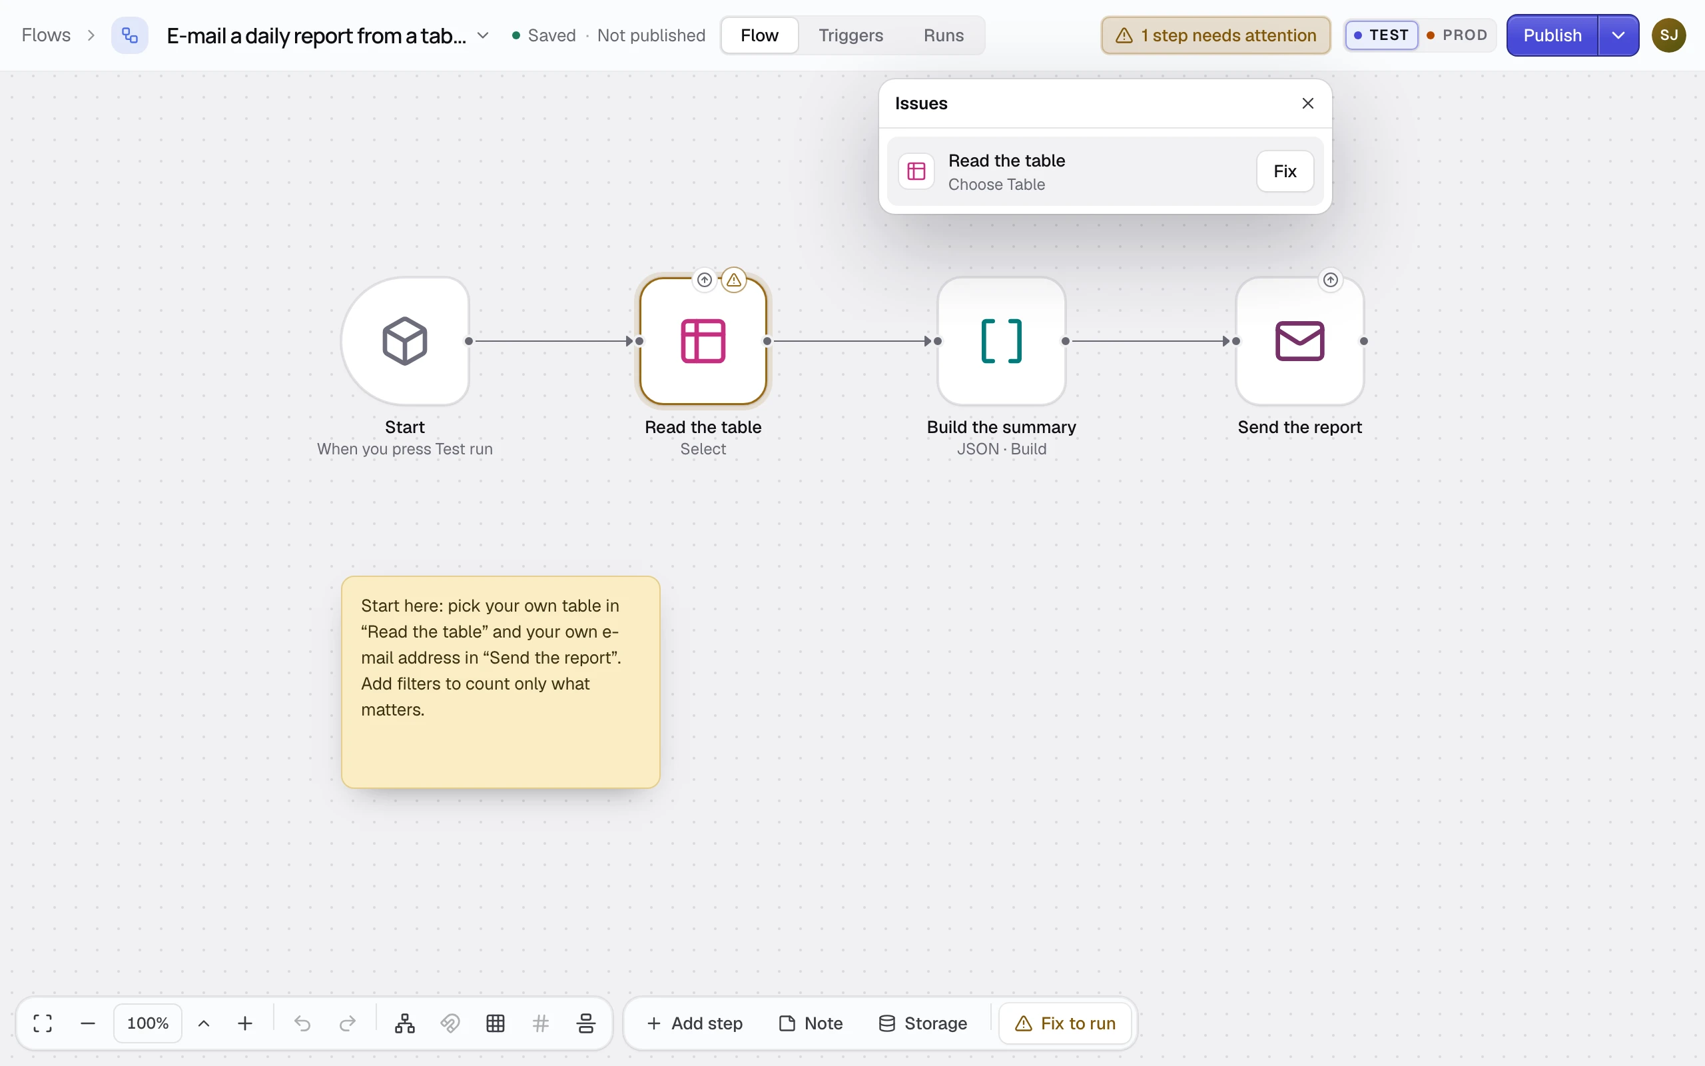Select the Read the table node icon
Image resolution: width=1705 pixels, height=1066 pixels.
[x=703, y=341]
